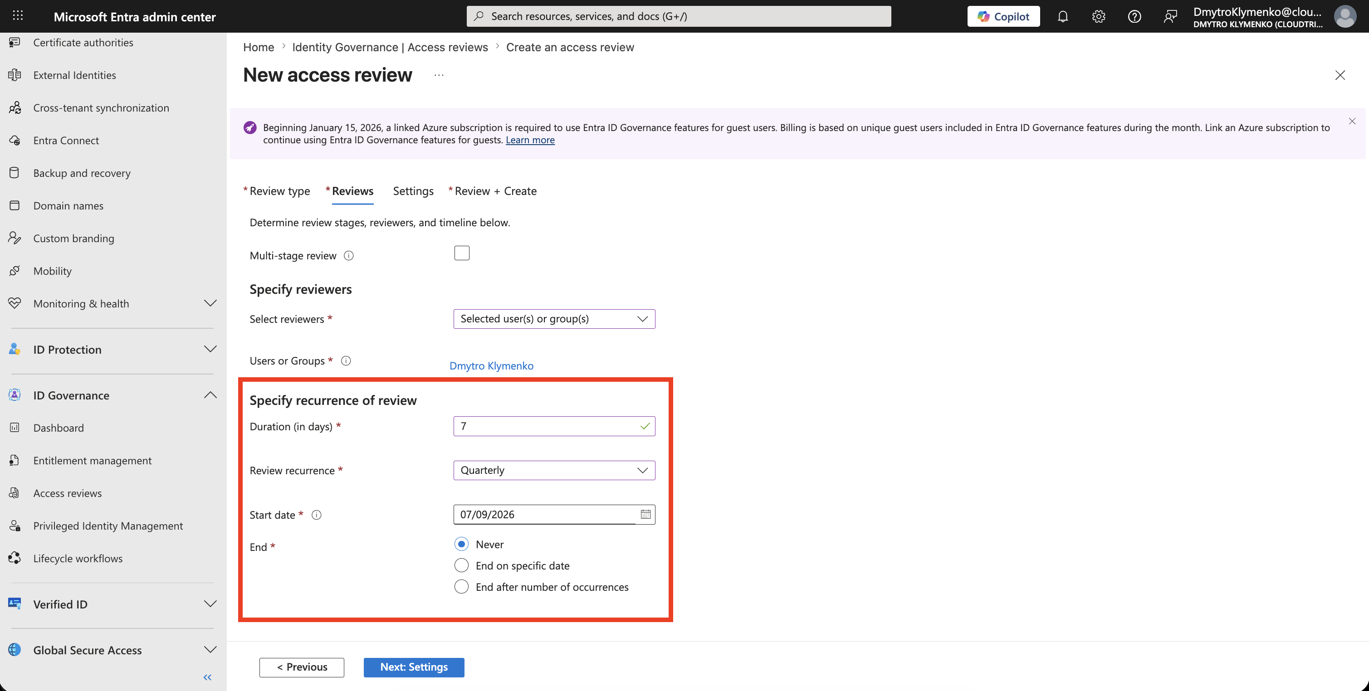Open the Copilot button
This screenshot has height=691, width=1369.
(x=1003, y=16)
